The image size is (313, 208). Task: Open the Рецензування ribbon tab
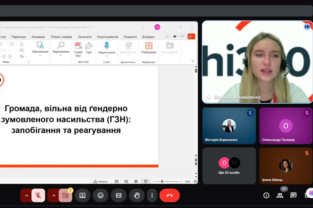(107, 37)
